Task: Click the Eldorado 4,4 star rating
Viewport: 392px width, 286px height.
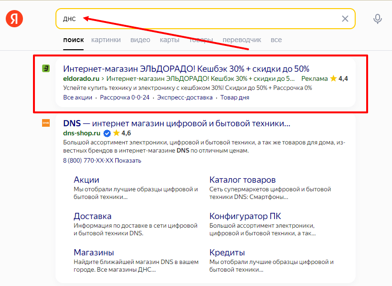Action: click(x=339, y=78)
